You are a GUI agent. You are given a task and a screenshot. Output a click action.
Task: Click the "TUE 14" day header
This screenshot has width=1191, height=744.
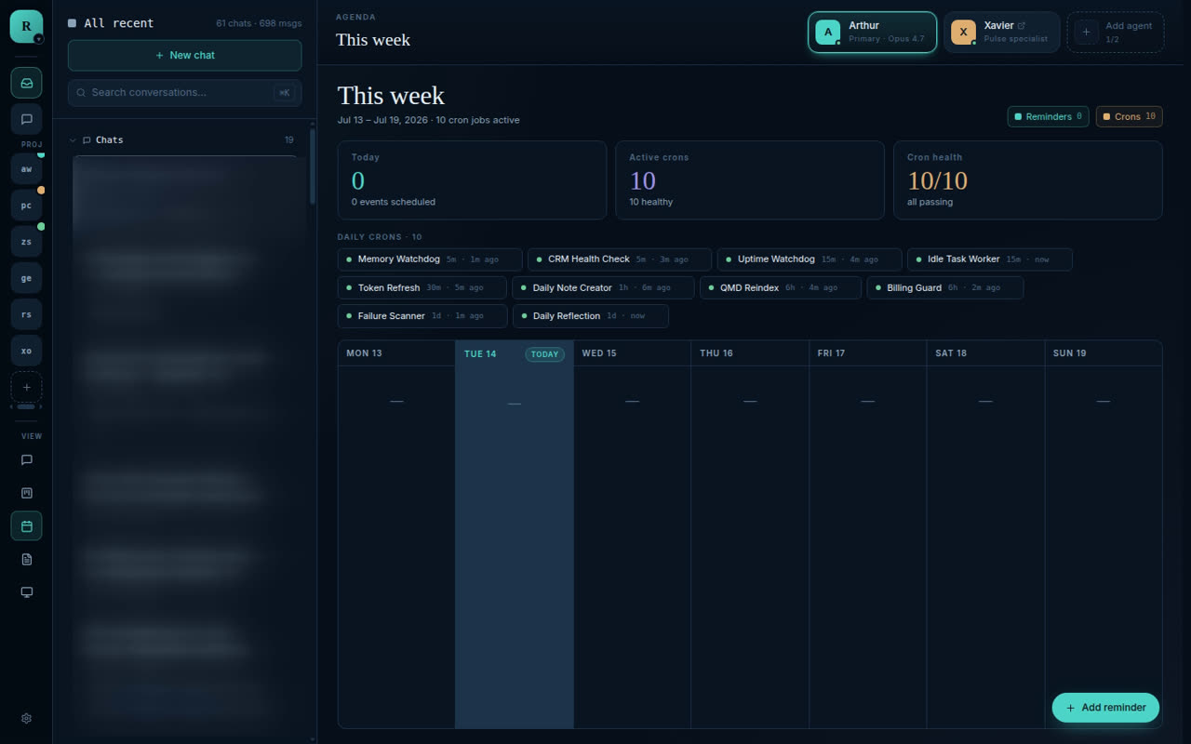515,353
